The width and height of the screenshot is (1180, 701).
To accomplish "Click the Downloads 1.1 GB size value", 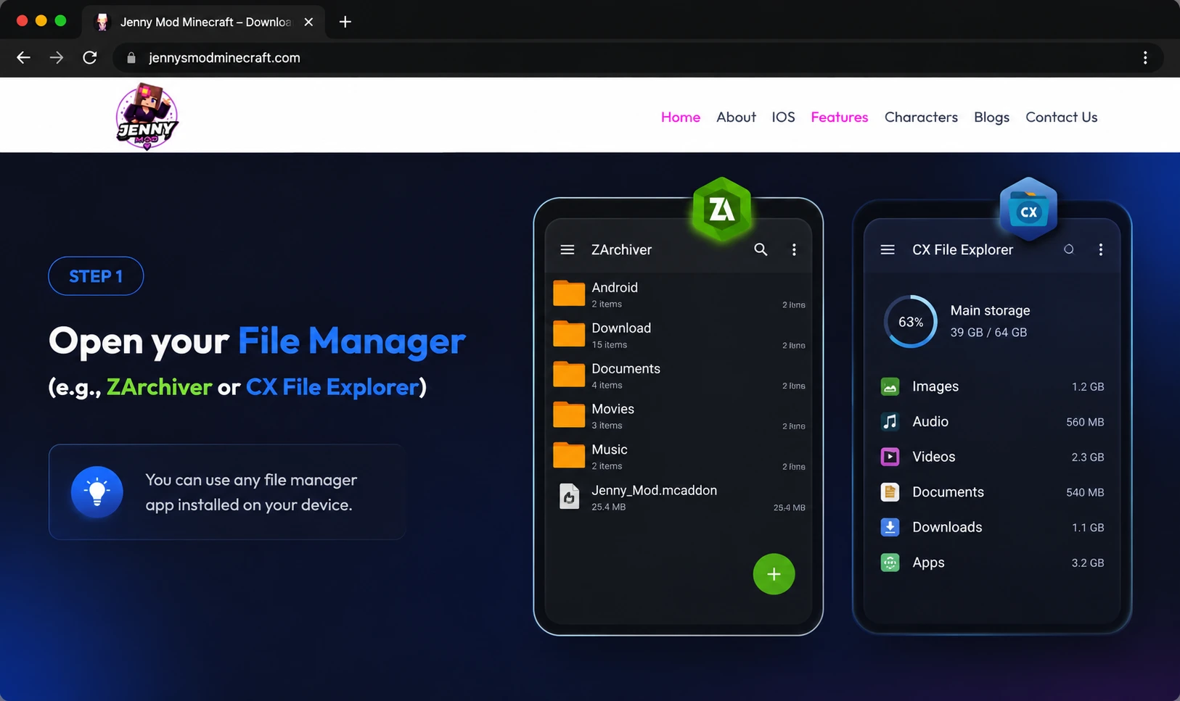I will coord(1088,527).
